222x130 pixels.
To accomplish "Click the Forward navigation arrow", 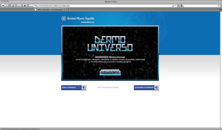I will tap(6, 6).
